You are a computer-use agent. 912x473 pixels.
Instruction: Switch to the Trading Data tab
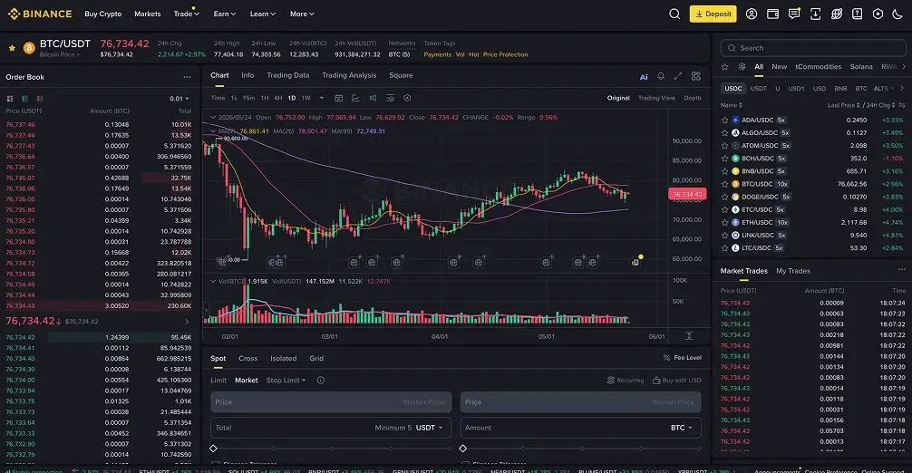(x=288, y=75)
